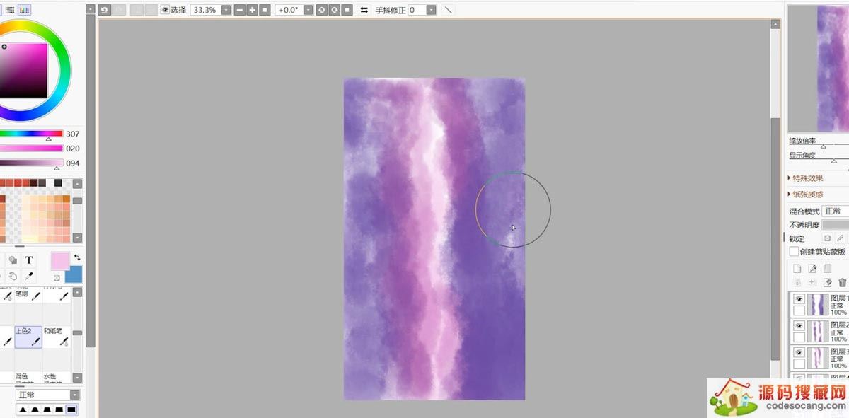Flip canvas horizontally with double-arrow icon
849x418 pixels.
click(x=364, y=10)
